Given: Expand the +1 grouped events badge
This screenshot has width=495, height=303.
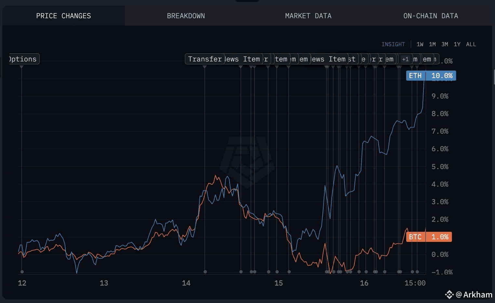Looking at the screenshot, I should 405,59.
